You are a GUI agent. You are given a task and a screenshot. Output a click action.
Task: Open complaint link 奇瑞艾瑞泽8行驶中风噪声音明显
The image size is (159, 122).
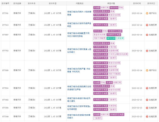click(x=79, y=25)
